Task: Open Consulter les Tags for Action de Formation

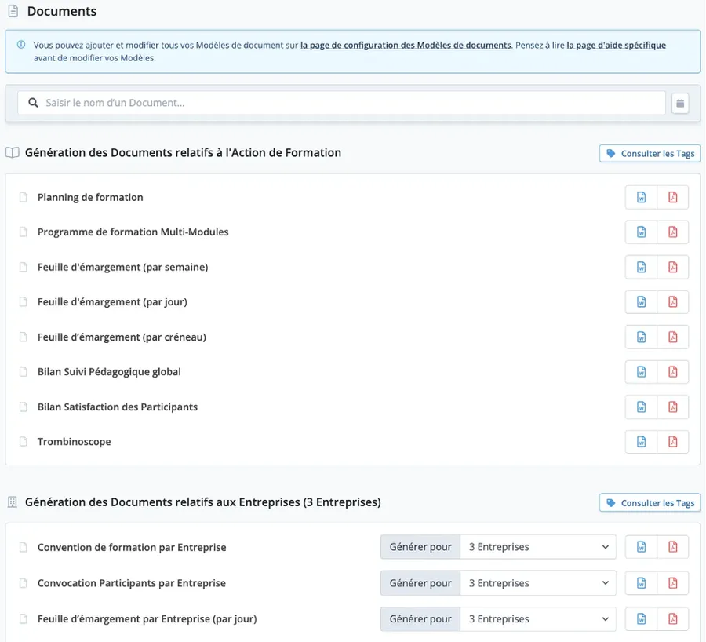Action: tap(650, 154)
